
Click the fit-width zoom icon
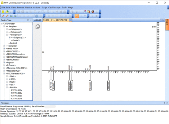click(x=15, y=16)
